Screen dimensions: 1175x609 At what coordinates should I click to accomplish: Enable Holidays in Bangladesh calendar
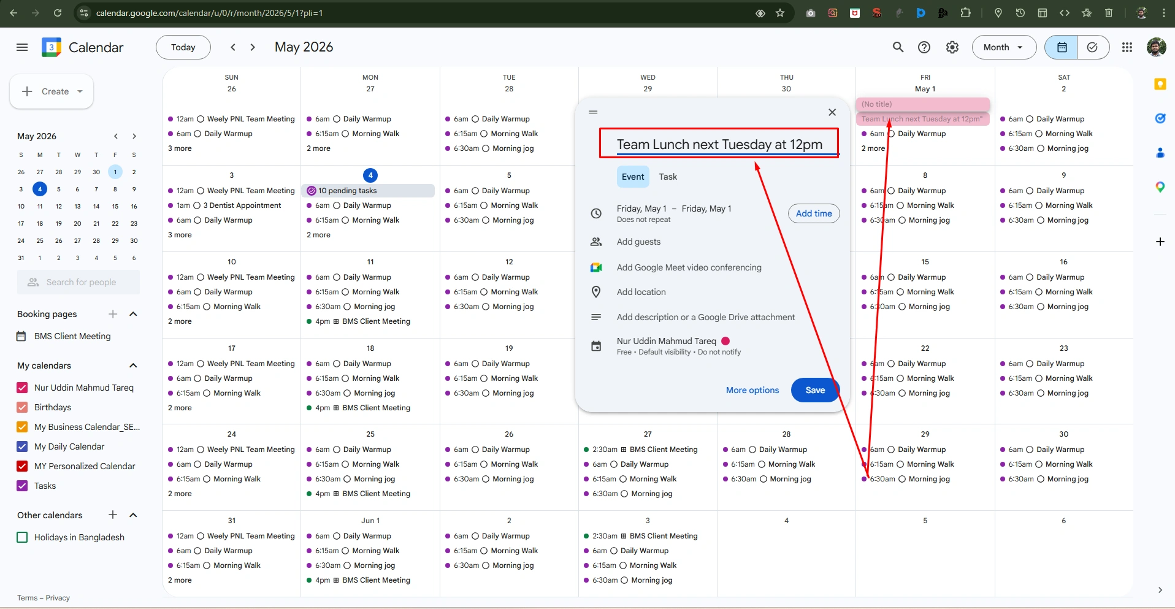coord(22,537)
